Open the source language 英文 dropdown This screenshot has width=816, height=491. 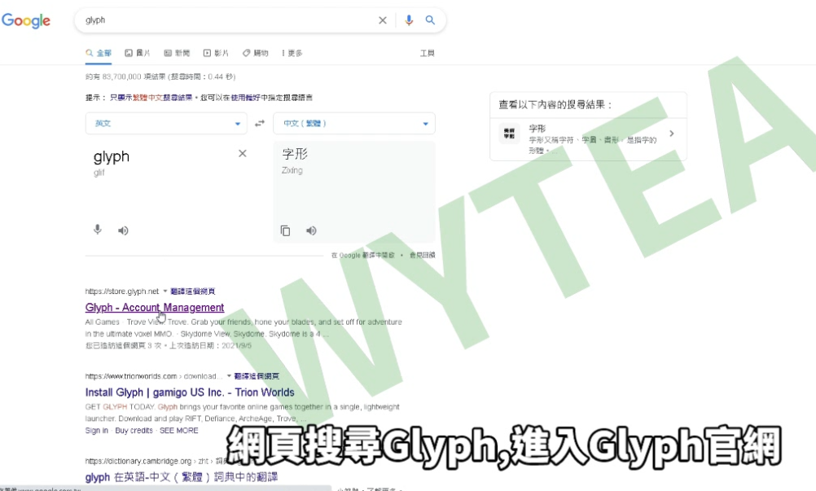(166, 123)
